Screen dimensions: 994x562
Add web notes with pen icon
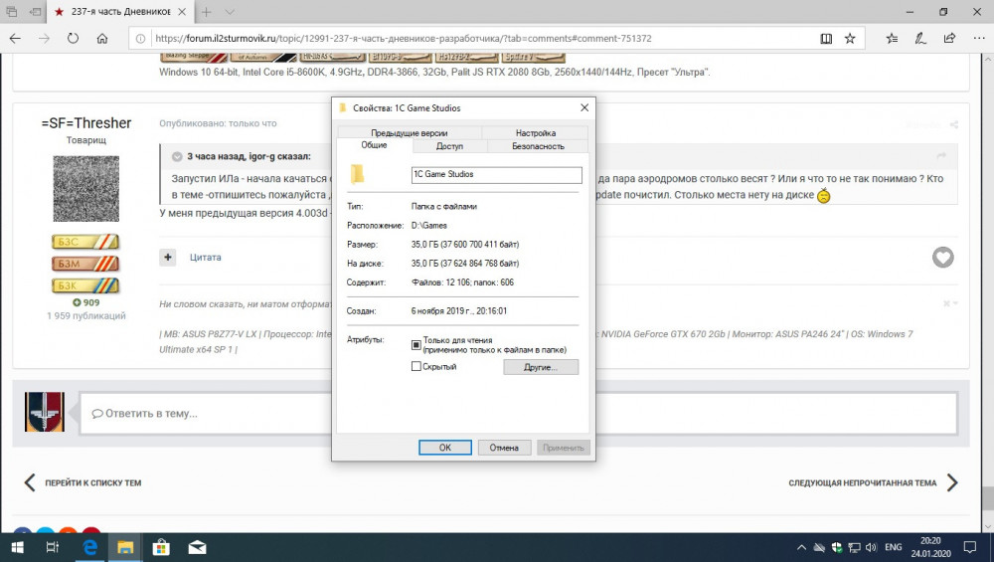(x=920, y=39)
